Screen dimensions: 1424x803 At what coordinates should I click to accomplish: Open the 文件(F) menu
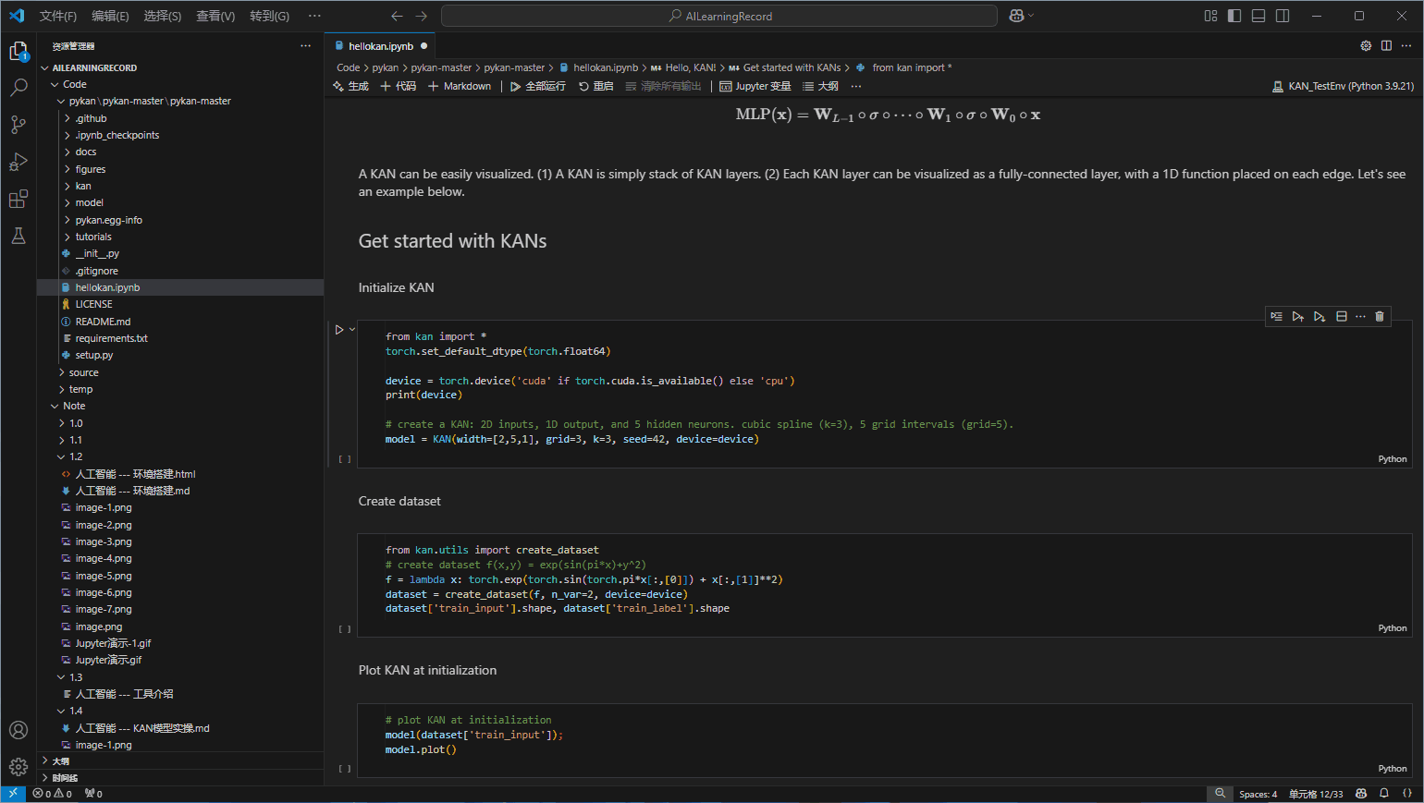(x=58, y=16)
